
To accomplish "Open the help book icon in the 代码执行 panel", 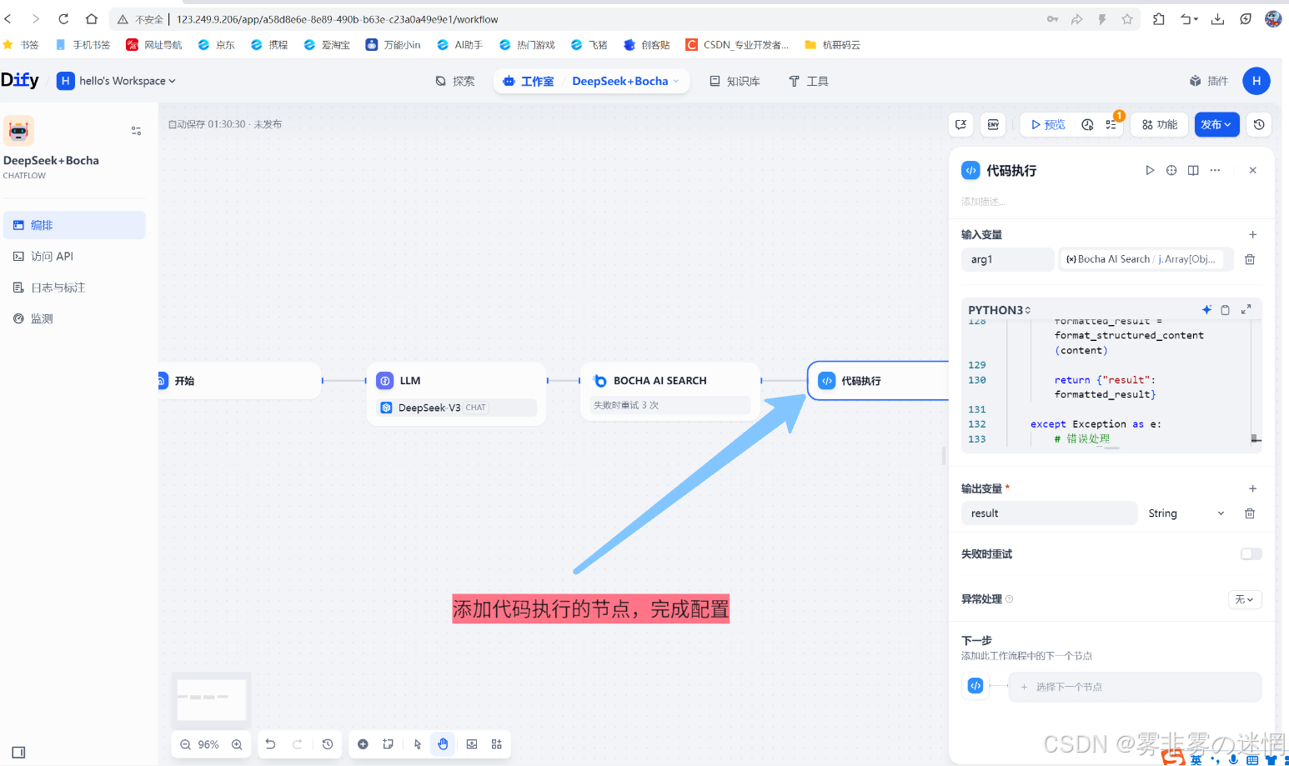I will pyautogui.click(x=1193, y=170).
